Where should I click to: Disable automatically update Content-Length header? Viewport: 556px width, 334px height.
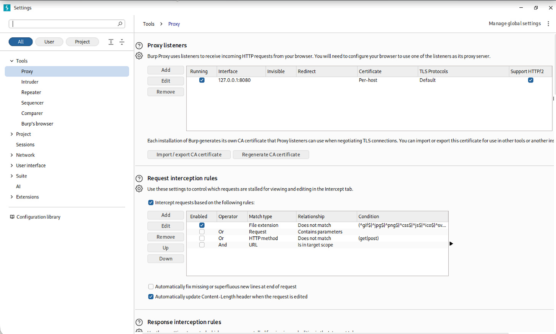pyautogui.click(x=151, y=297)
